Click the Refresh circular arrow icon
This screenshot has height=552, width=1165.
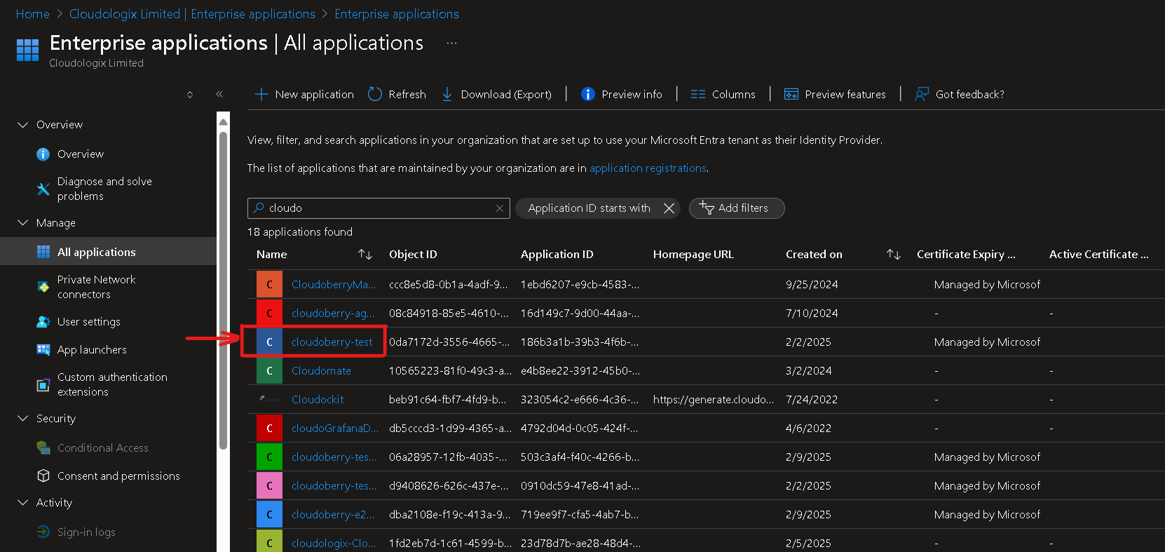(x=375, y=94)
